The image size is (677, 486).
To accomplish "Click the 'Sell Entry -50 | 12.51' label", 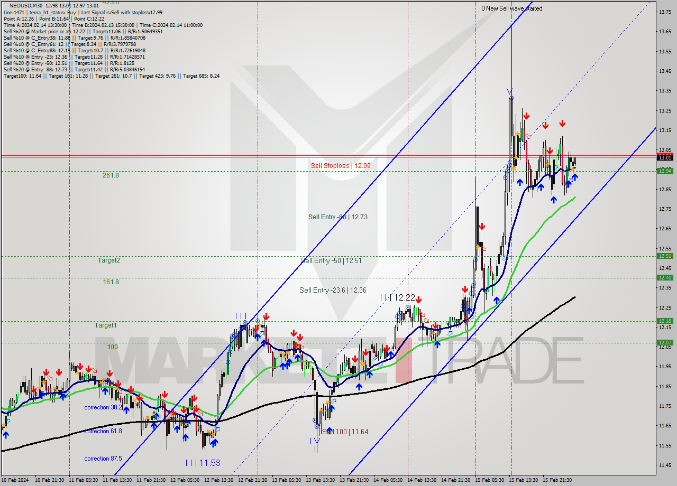I will pos(331,260).
